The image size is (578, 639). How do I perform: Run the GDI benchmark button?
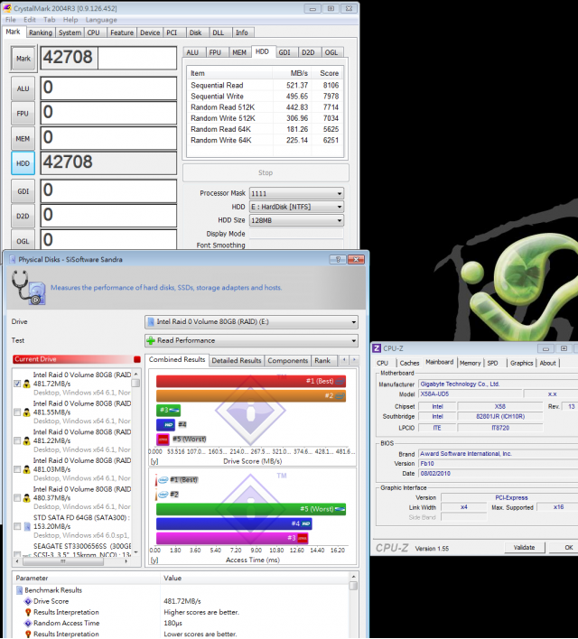coord(23,191)
